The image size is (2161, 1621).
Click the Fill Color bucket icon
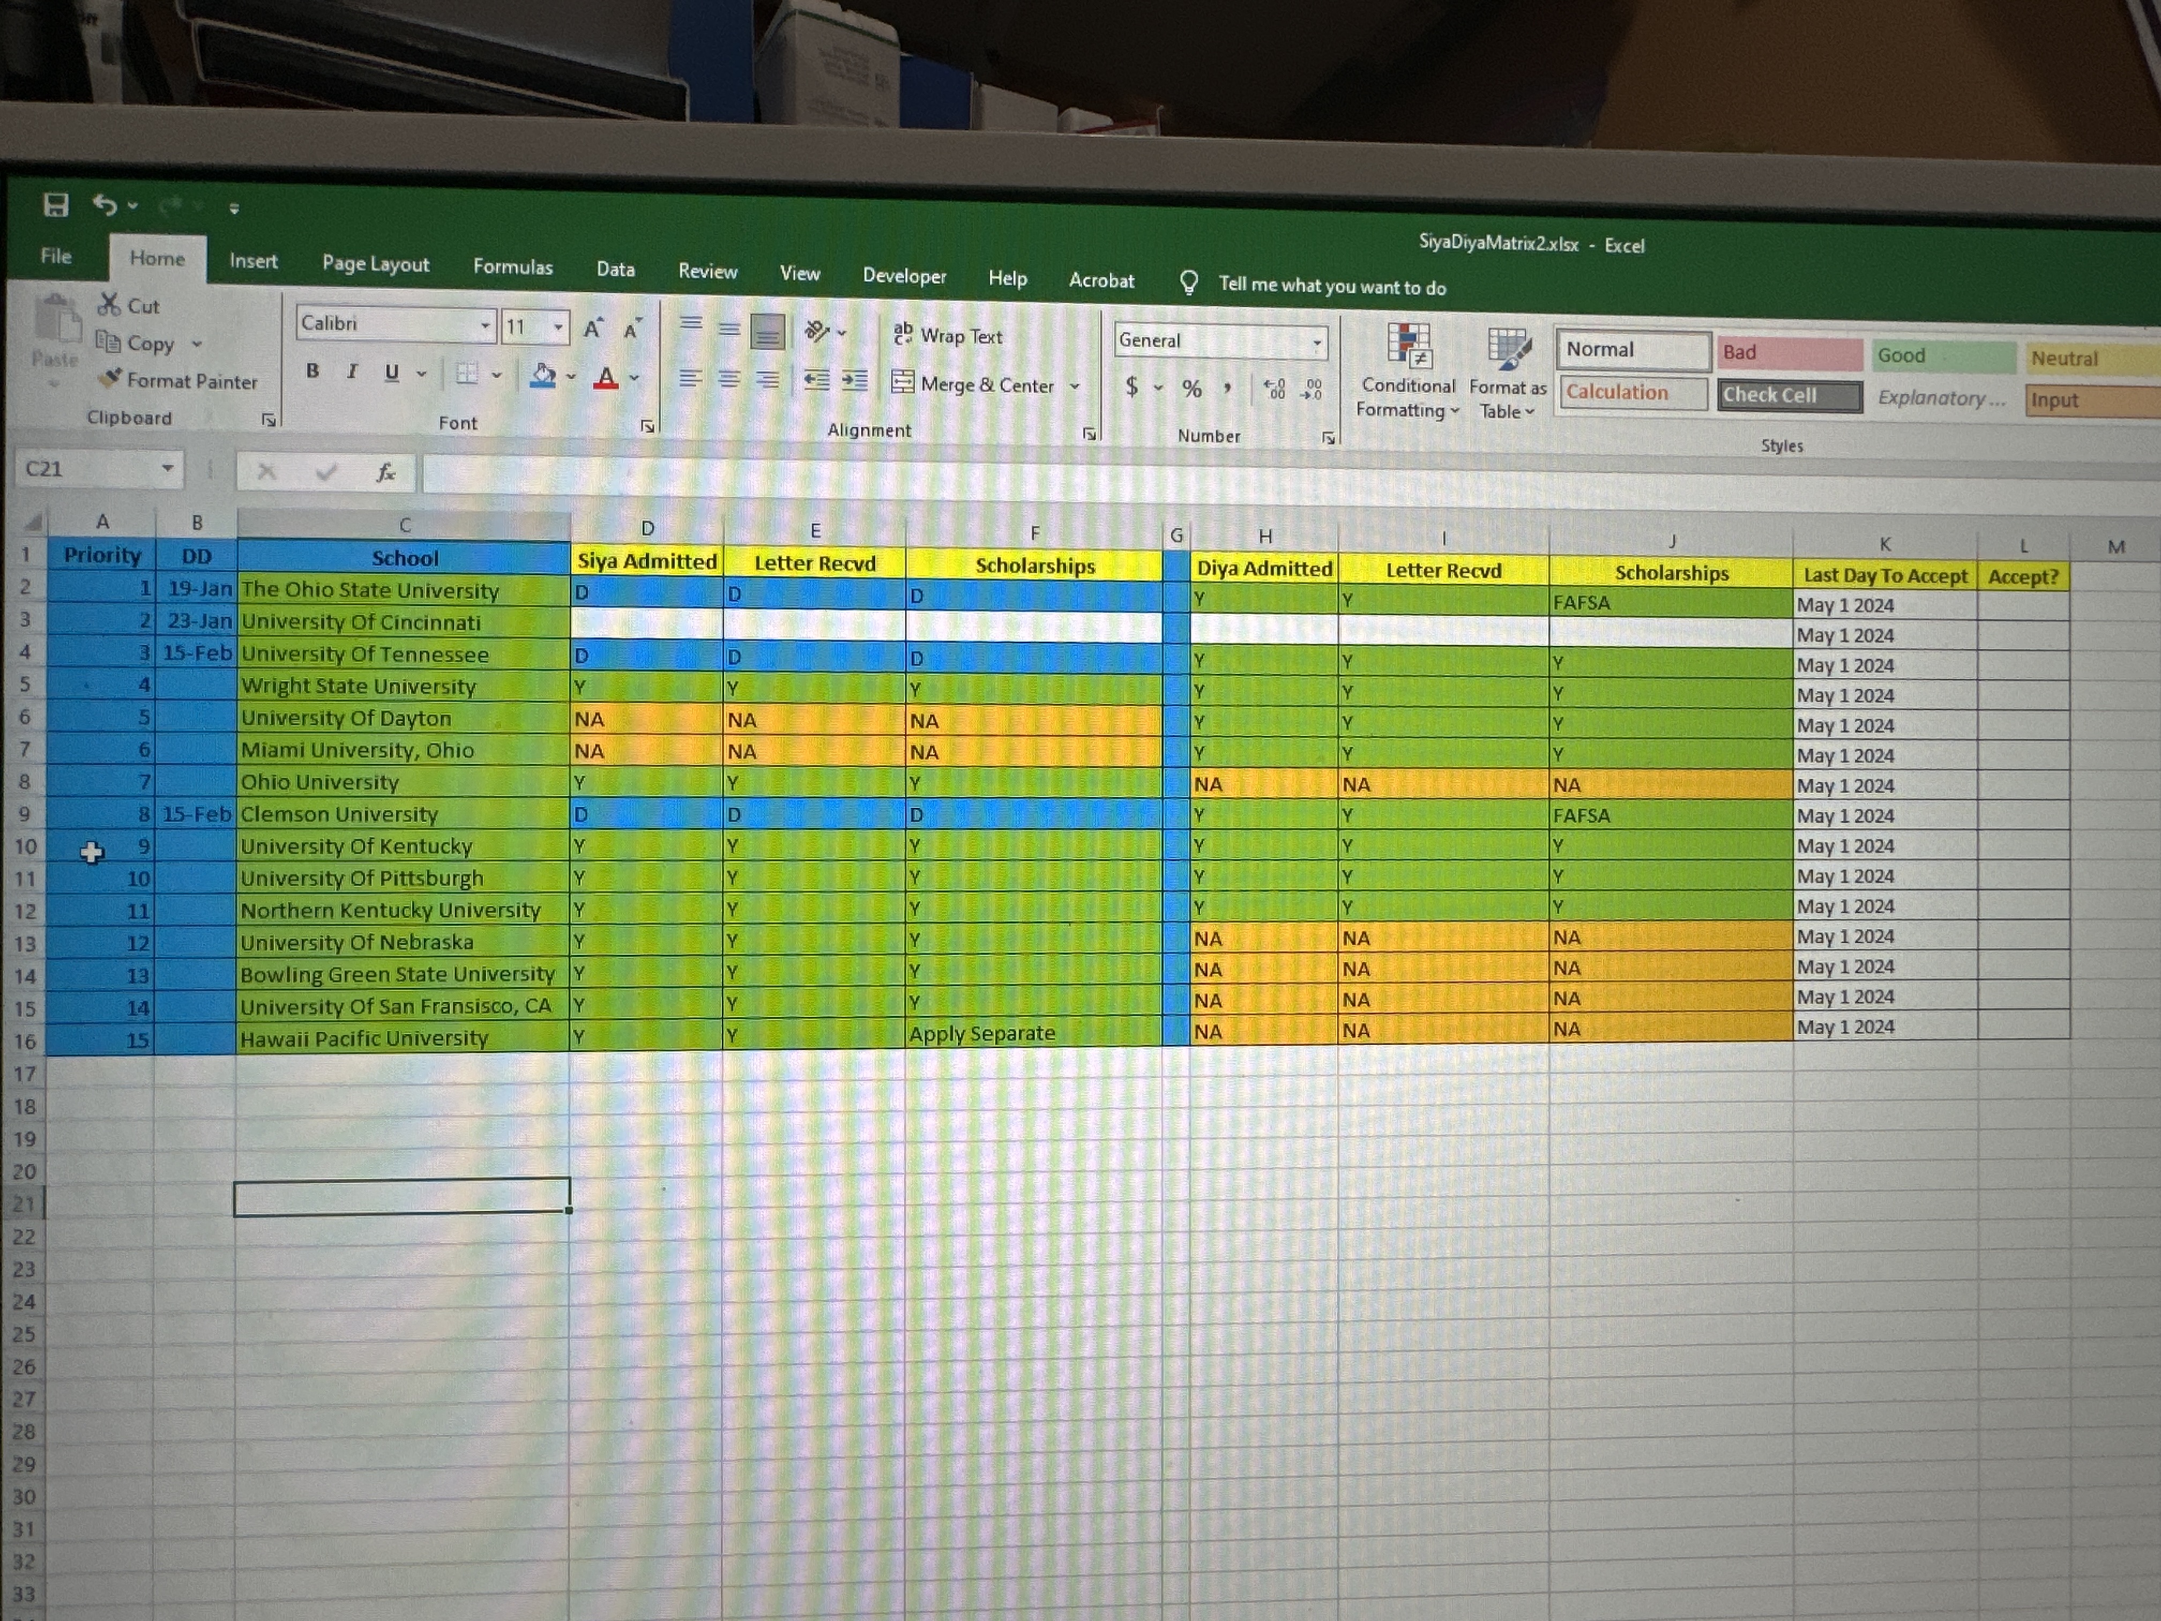(x=542, y=375)
